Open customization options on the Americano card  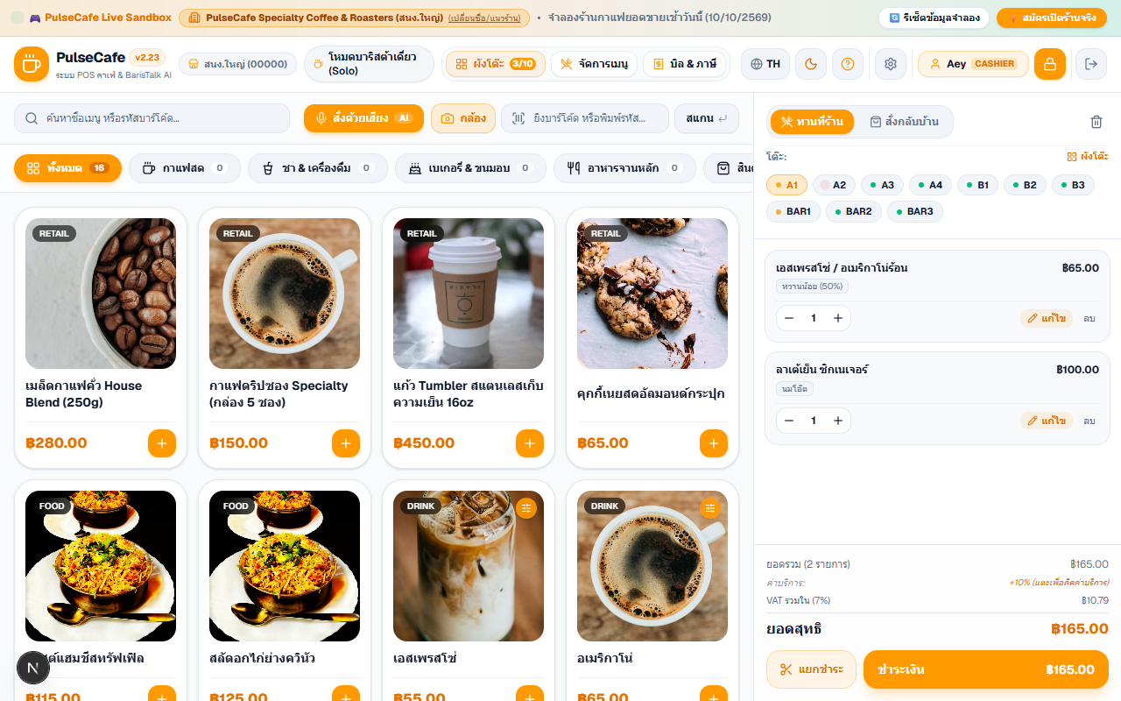click(x=709, y=507)
